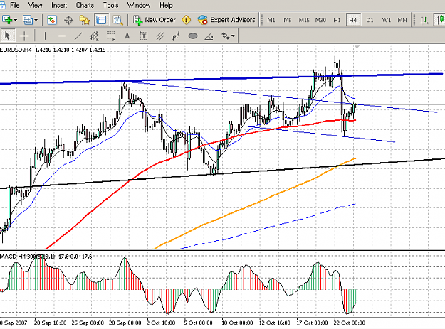Switch chart to M5 timeframe
The image size is (445, 329).
coord(288,20)
